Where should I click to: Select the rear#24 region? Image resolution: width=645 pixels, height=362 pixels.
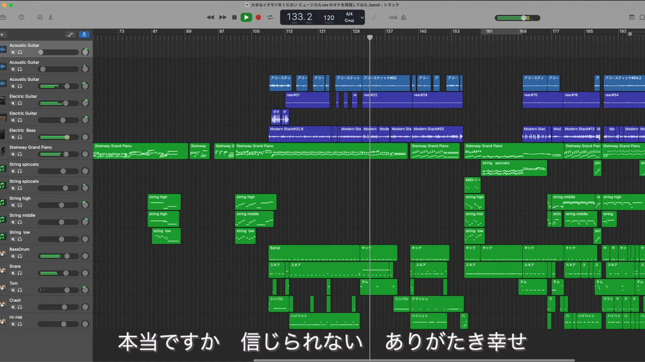coord(437,100)
